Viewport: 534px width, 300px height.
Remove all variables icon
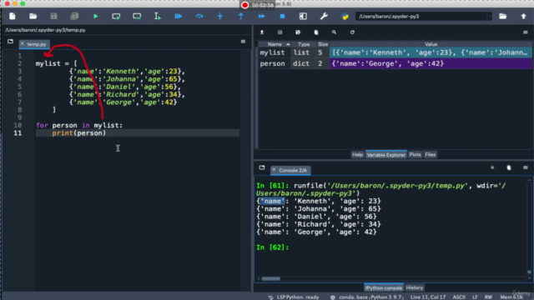(x=316, y=32)
